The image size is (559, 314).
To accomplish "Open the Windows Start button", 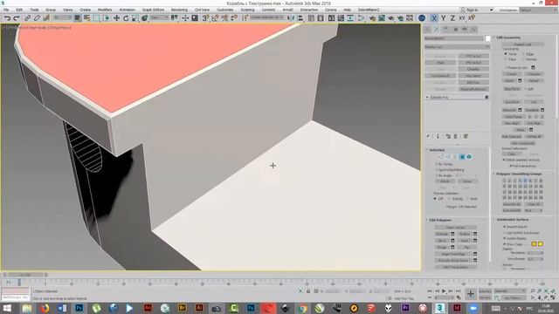I will [7, 308].
